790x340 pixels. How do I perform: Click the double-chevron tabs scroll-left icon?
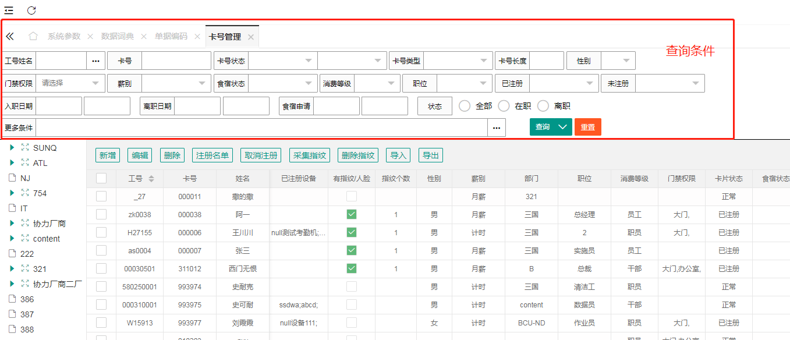click(10, 36)
